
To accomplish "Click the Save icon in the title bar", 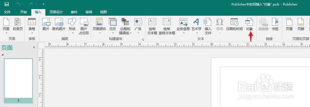I will [7, 4].
